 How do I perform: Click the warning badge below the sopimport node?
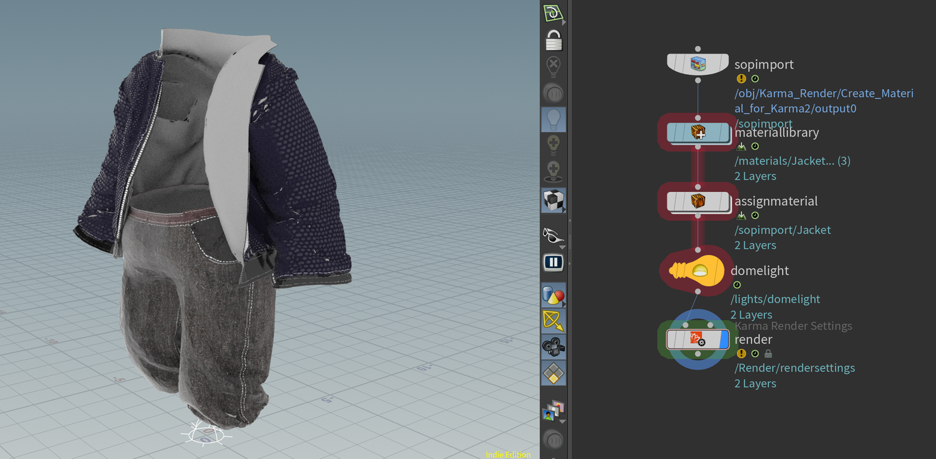click(741, 79)
